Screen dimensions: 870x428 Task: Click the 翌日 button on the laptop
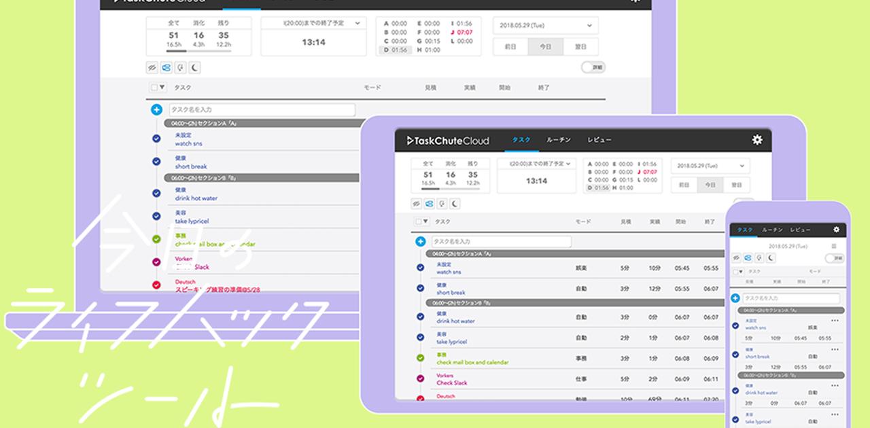point(581,47)
